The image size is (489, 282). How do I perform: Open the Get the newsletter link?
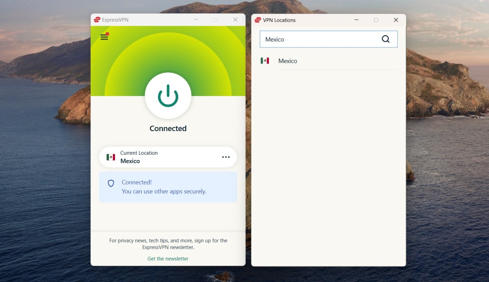(168, 258)
